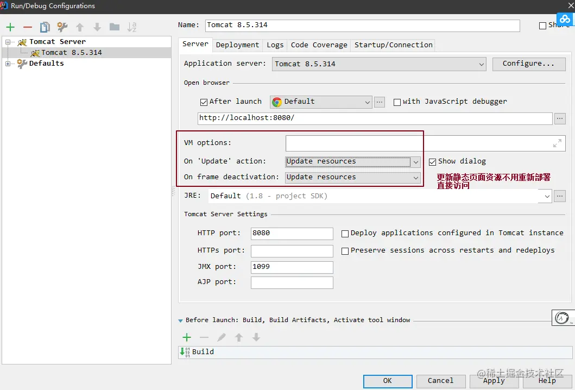
Task: Switch to the Deployment tab
Action: coord(237,45)
